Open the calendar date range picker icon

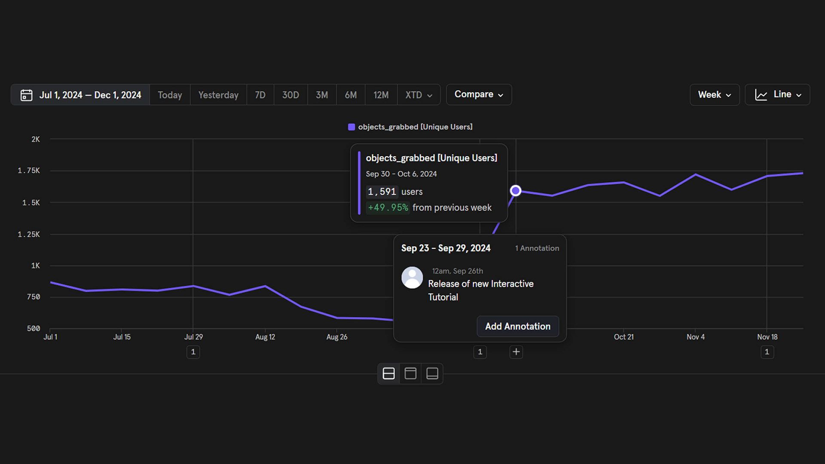point(26,95)
